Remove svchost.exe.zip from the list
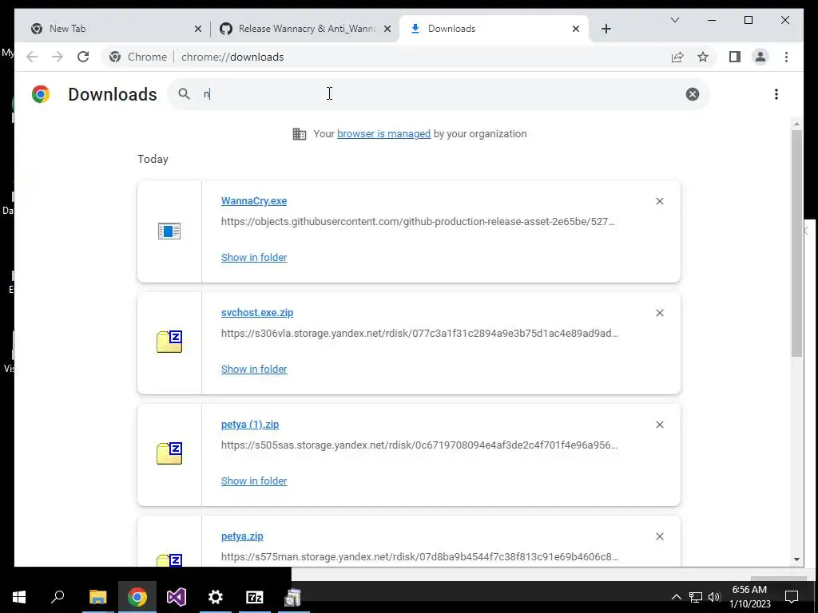 [x=659, y=313]
